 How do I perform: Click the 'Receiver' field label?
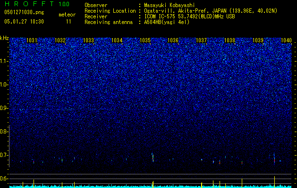click(96, 16)
